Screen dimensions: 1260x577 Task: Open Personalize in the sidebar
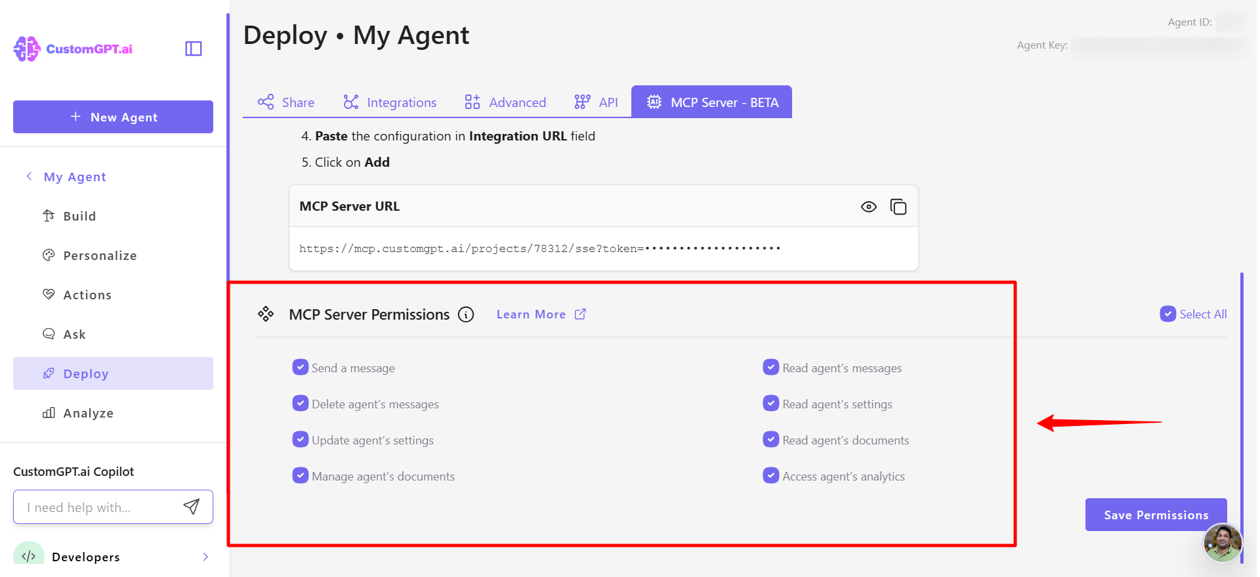click(x=113, y=255)
